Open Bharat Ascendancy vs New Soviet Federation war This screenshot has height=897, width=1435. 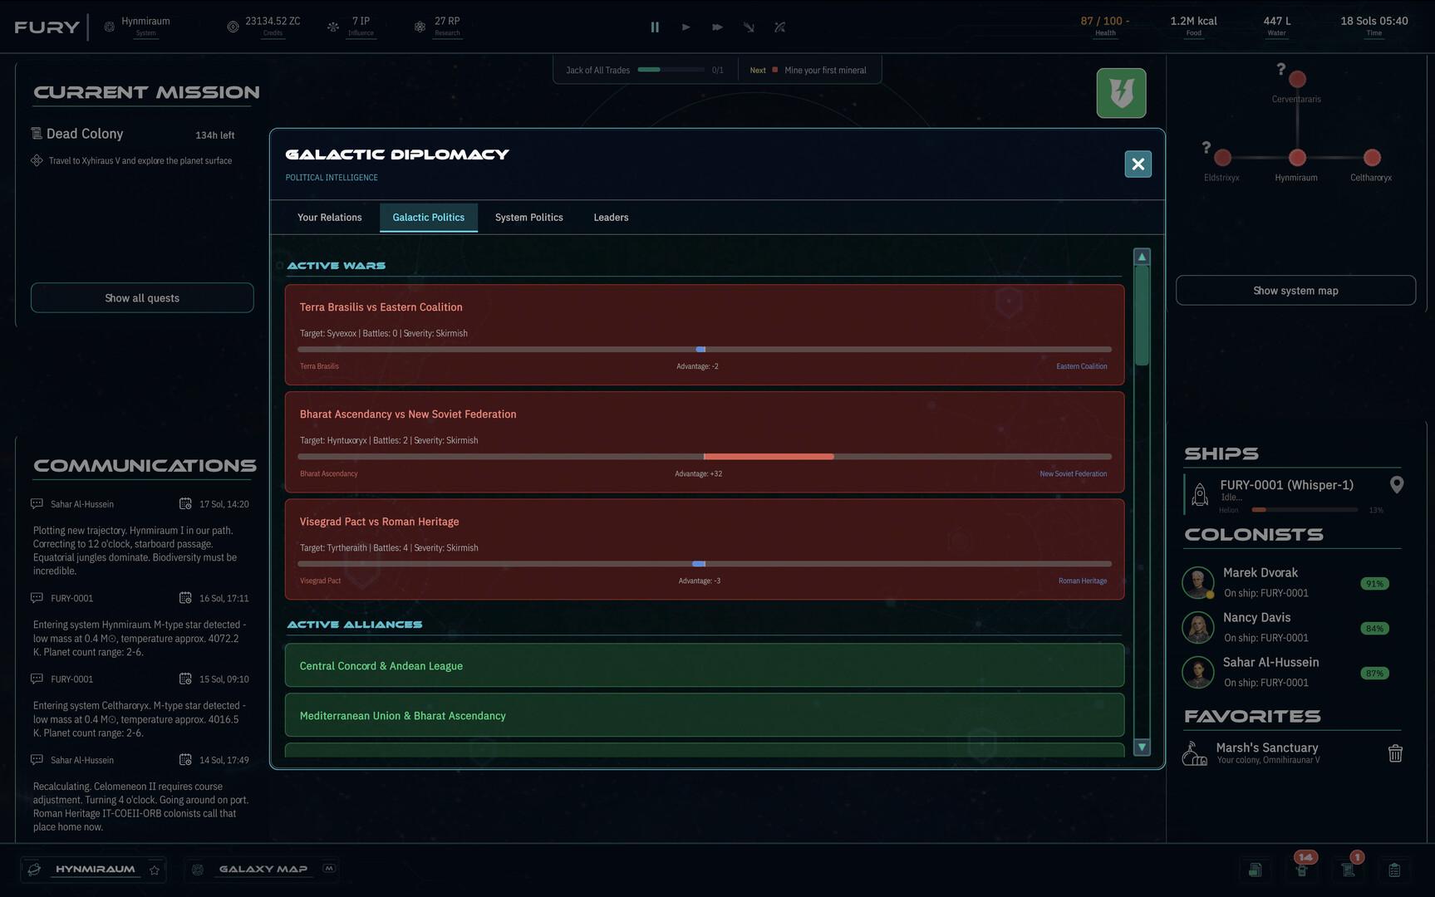pyautogui.click(x=705, y=442)
